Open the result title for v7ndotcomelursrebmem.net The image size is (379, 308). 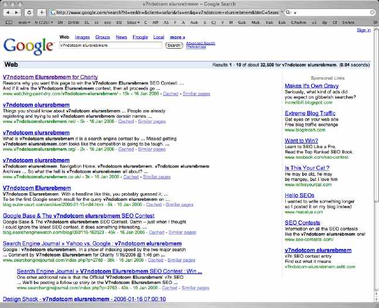tap(36, 105)
